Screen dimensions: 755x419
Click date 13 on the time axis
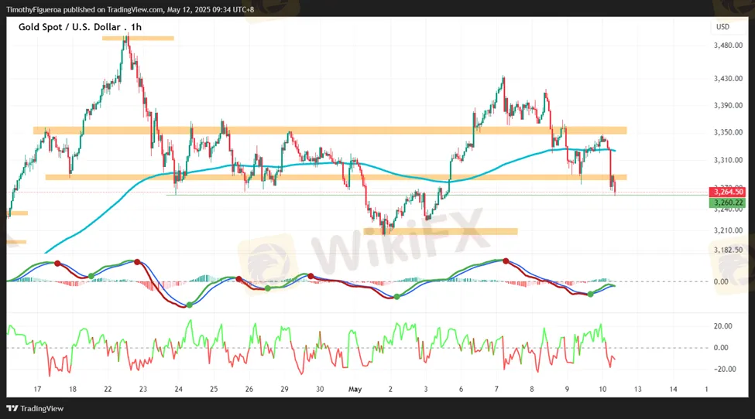[x=637, y=390]
